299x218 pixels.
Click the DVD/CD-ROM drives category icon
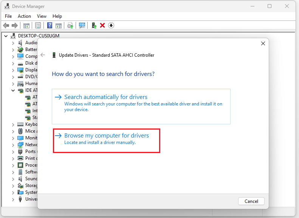(x=20, y=77)
